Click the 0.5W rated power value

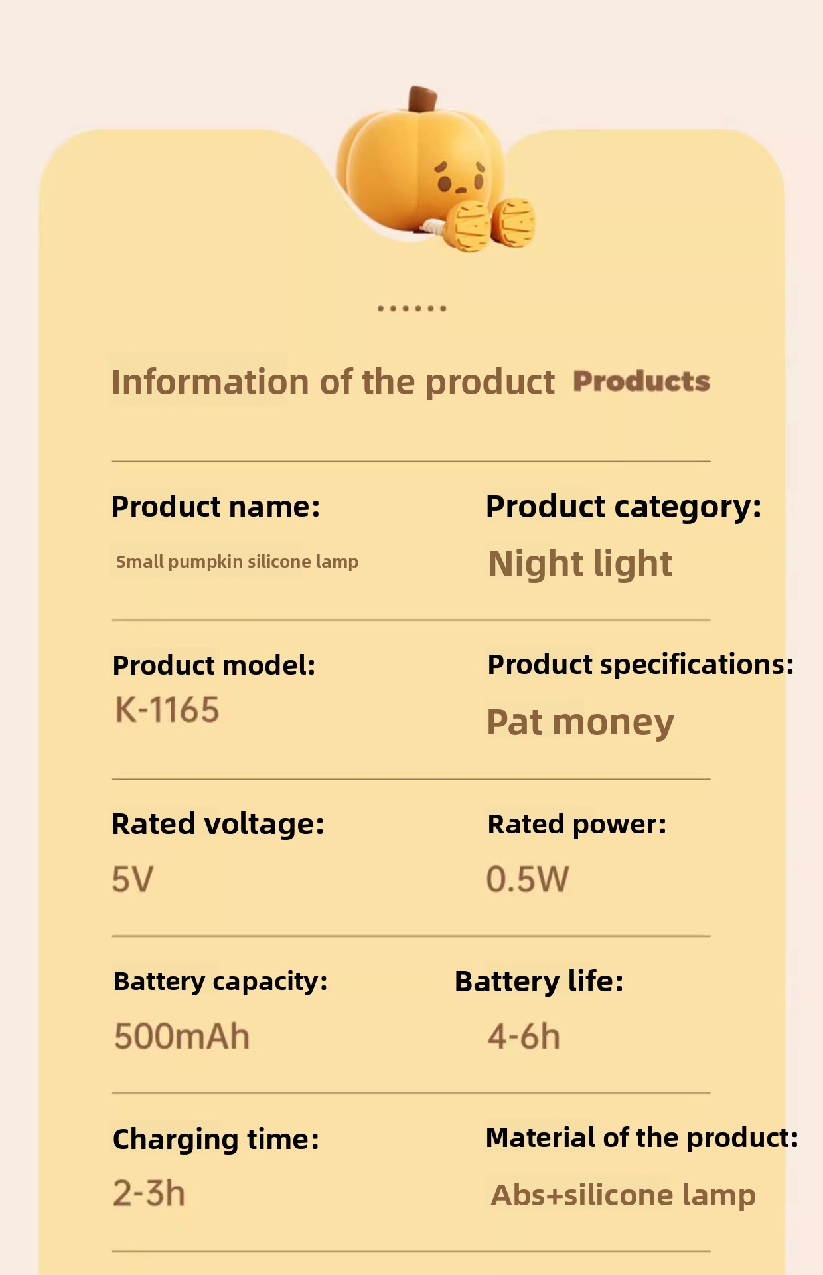[x=528, y=879]
